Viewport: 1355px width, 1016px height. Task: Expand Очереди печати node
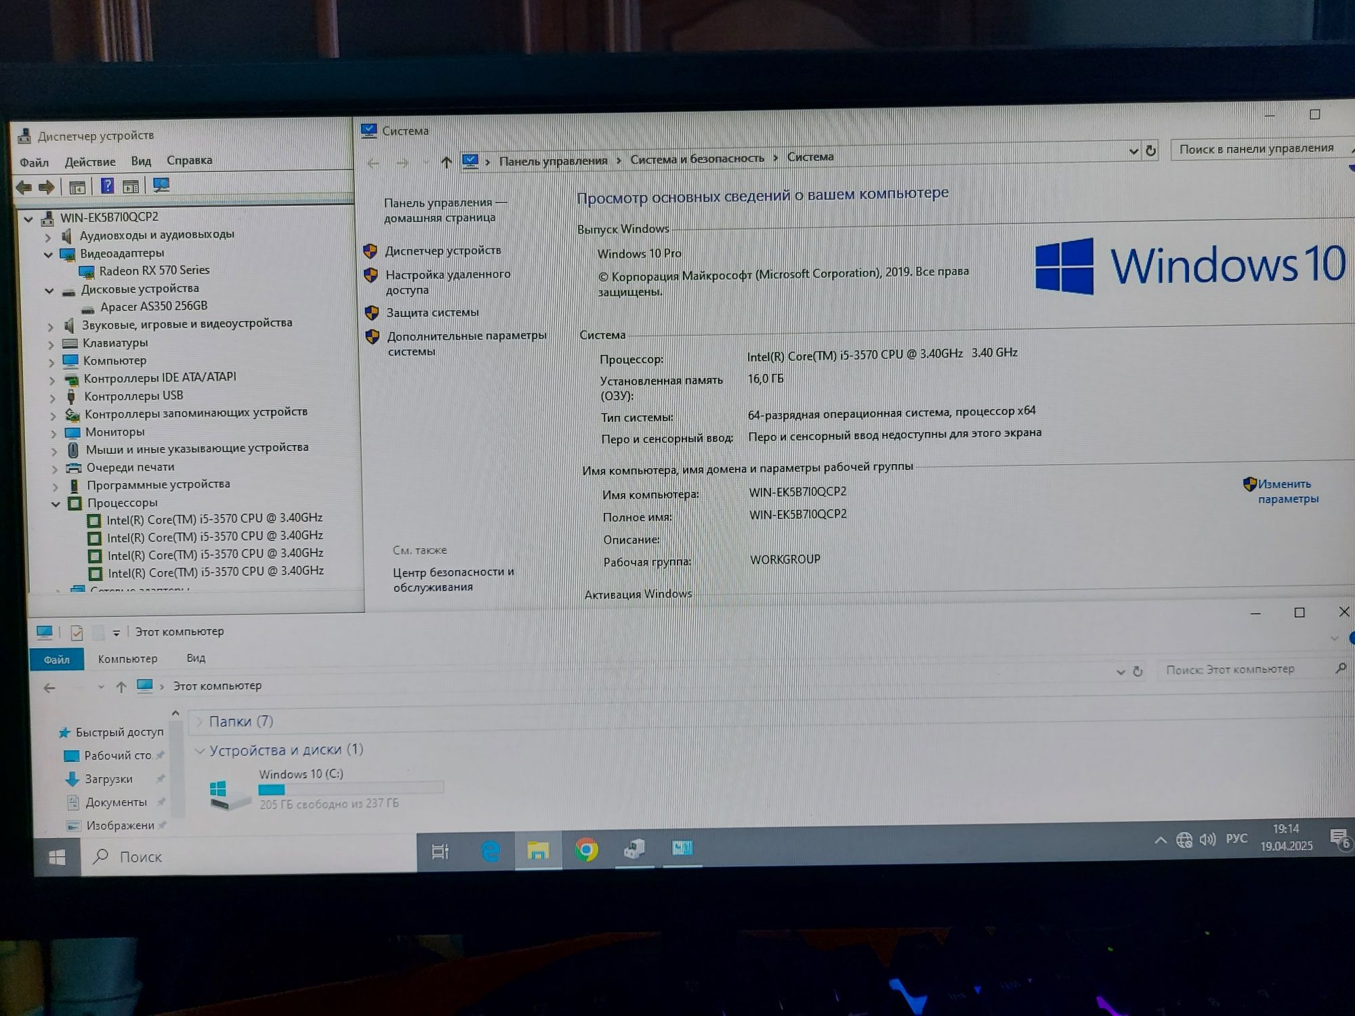[55, 468]
